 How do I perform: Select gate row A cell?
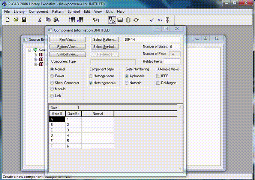pyautogui.click(x=57, y=120)
